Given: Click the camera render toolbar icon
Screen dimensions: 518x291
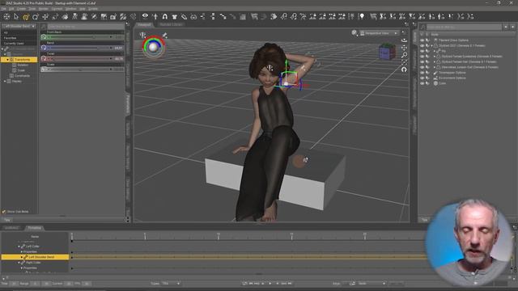Looking at the screenshot, I should click(x=113, y=16).
